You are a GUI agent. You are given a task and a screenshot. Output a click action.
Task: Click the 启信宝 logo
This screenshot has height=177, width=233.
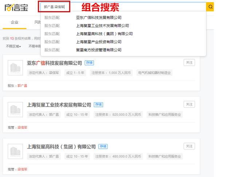pos(16,7)
